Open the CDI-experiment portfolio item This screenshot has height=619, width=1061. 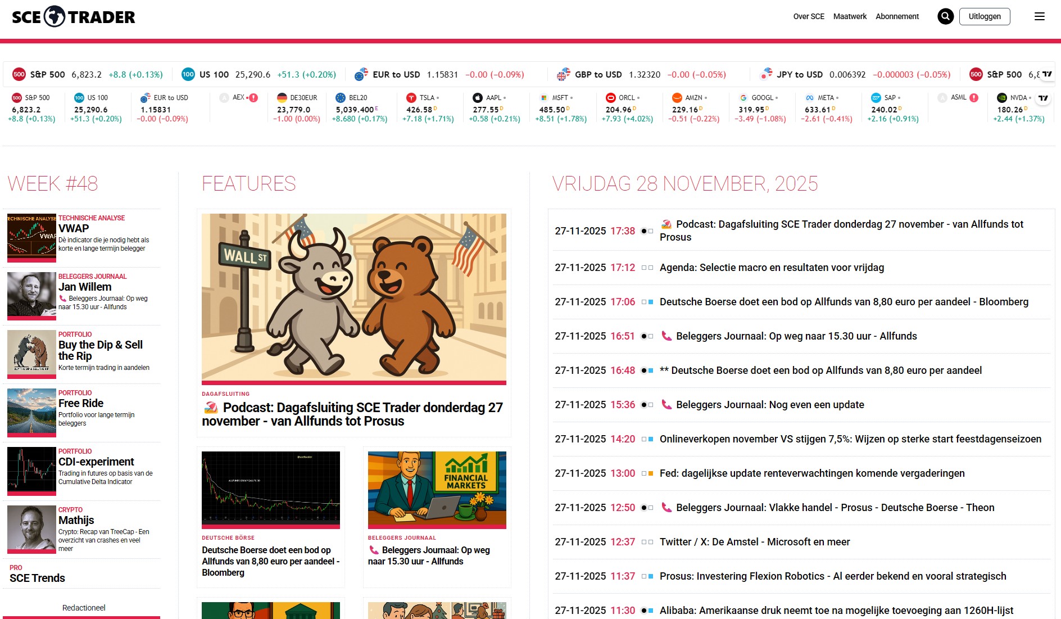point(96,462)
